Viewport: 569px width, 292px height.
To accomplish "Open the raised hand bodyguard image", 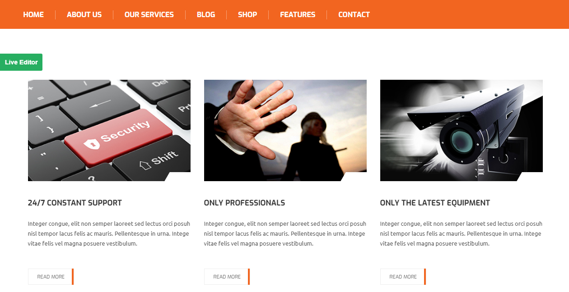I will [x=285, y=131].
